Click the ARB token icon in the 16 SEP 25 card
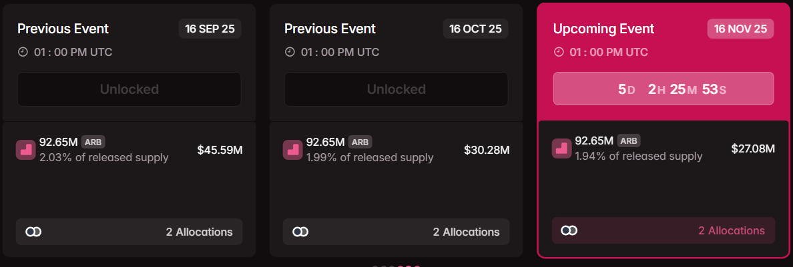793x267 pixels. pyautogui.click(x=26, y=150)
